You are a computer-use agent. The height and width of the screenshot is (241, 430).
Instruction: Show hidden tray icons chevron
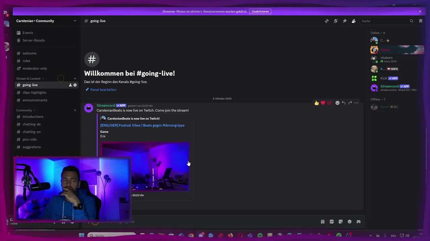371,236
